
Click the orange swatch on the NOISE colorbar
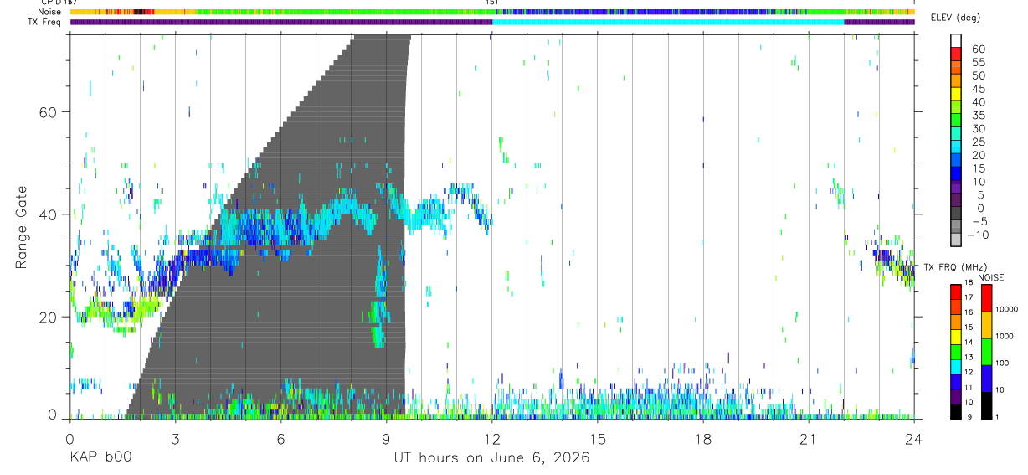point(987,325)
